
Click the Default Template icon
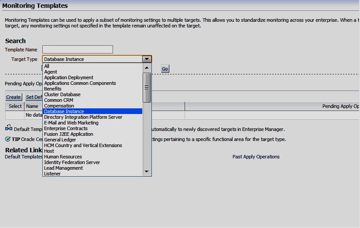[x=9, y=128]
